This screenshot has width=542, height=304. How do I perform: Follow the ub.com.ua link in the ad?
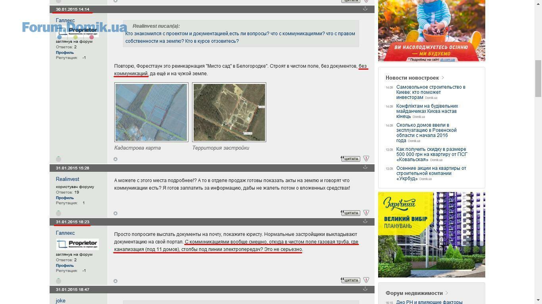pos(447,60)
